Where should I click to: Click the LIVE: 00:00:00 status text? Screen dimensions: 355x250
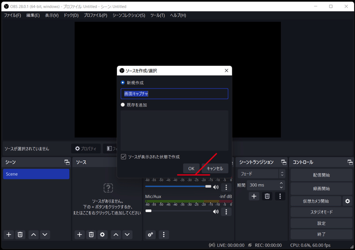[x=231, y=245]
